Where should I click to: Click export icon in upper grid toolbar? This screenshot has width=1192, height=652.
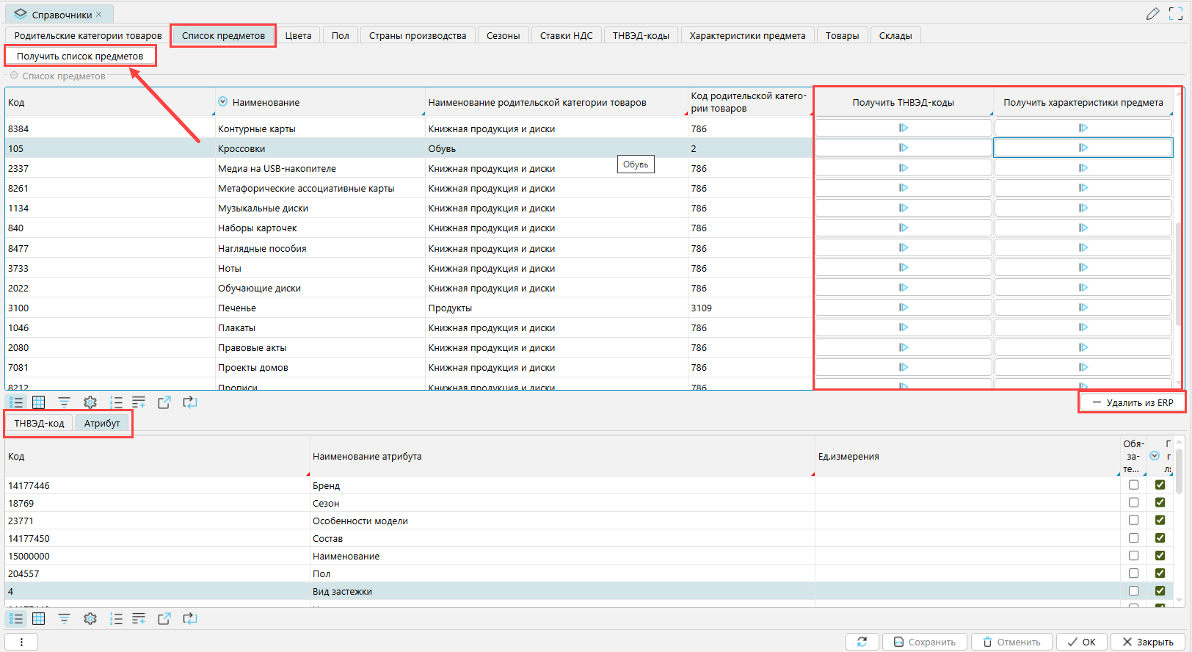[164, 402]
